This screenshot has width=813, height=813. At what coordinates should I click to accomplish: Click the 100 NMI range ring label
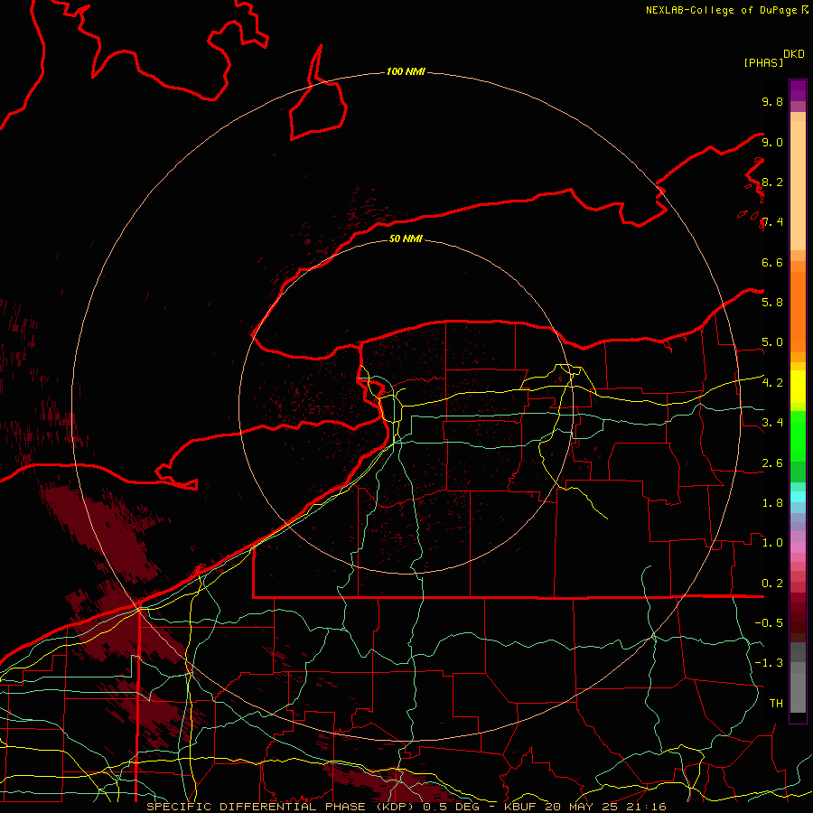[406, 71]
